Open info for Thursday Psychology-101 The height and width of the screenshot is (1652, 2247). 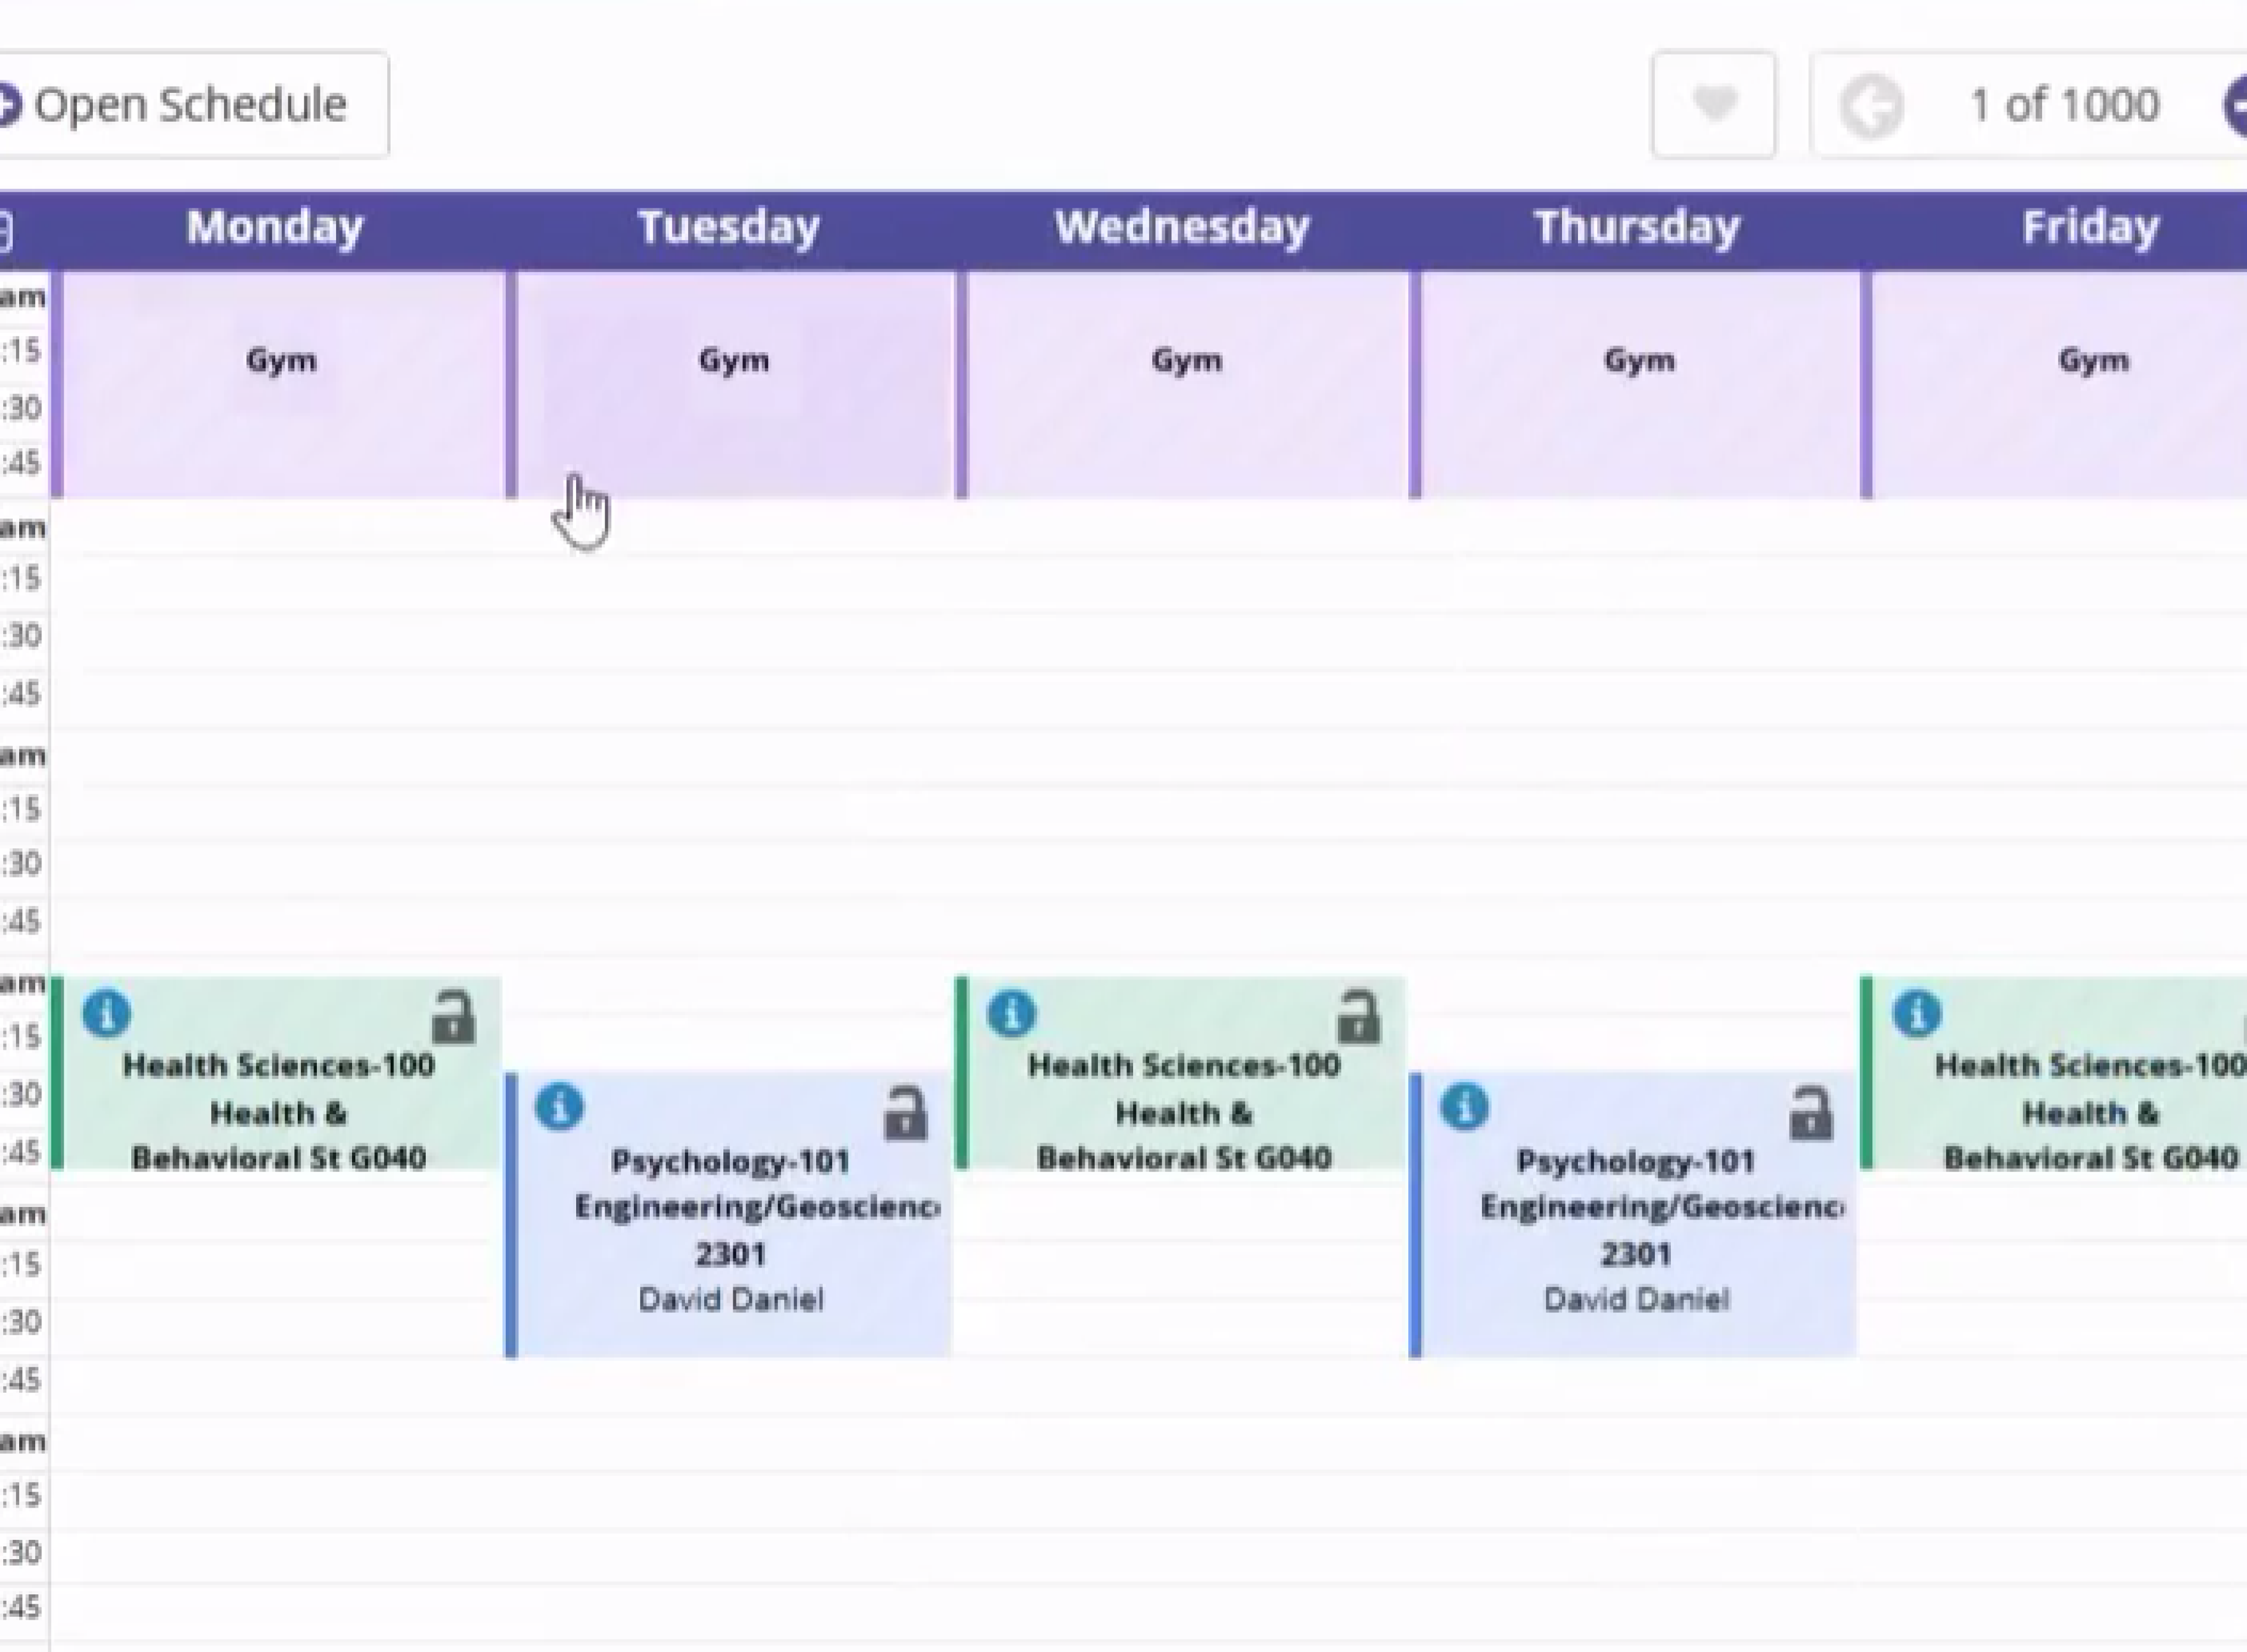pyautogui.click(x=1465, y=1107)
